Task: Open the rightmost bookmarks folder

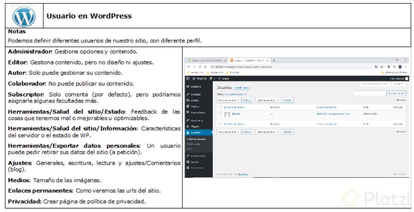Action: tap(394, 72)
